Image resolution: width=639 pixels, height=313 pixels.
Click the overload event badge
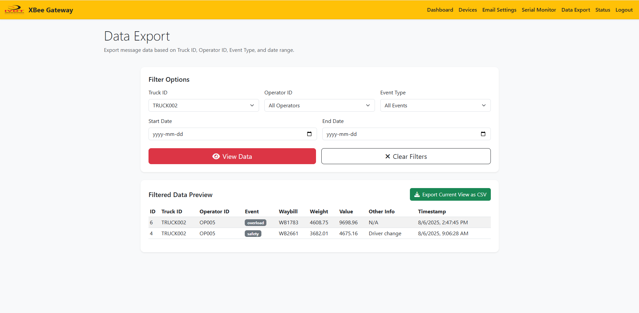pos(255,223)
